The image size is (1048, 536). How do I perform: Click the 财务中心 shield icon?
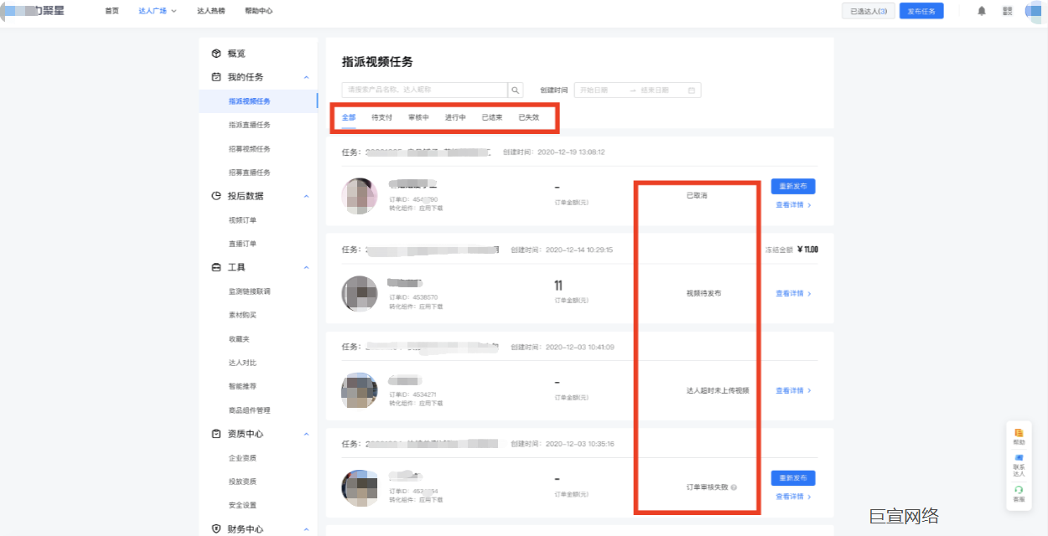tap(215, 528)
